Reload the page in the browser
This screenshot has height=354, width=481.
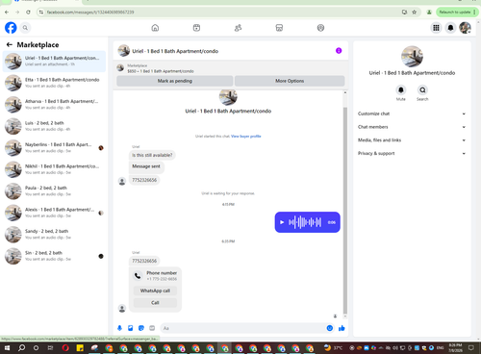click(x=28, y=13)
